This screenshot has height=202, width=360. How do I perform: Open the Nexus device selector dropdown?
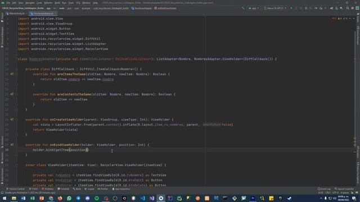click(275, 8)
